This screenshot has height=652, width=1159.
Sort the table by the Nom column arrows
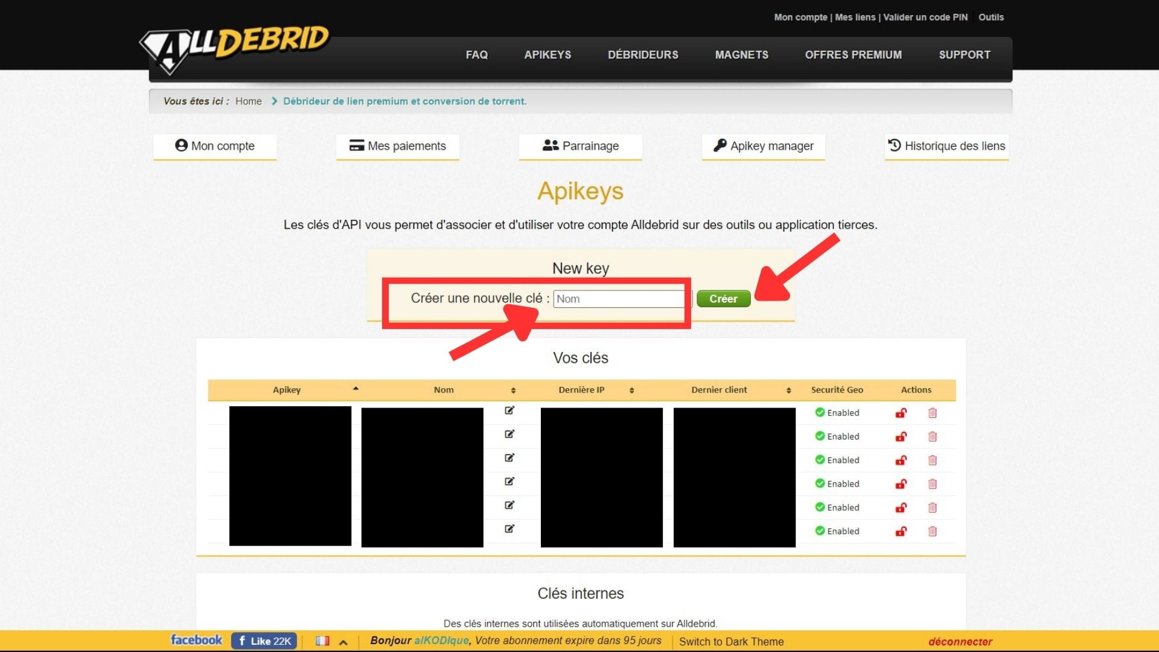click(x=514, y=390)
